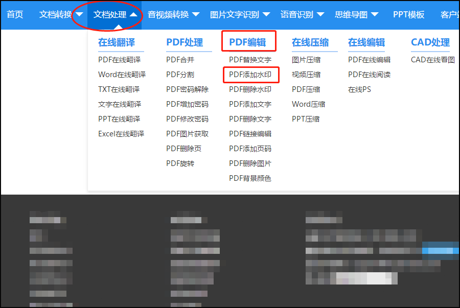Select 在线PS option
This screenshot has height=308, width=460.
point(359,89)
